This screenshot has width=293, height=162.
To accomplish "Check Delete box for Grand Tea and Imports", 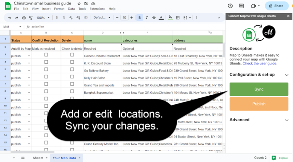I will pos(72,84).
